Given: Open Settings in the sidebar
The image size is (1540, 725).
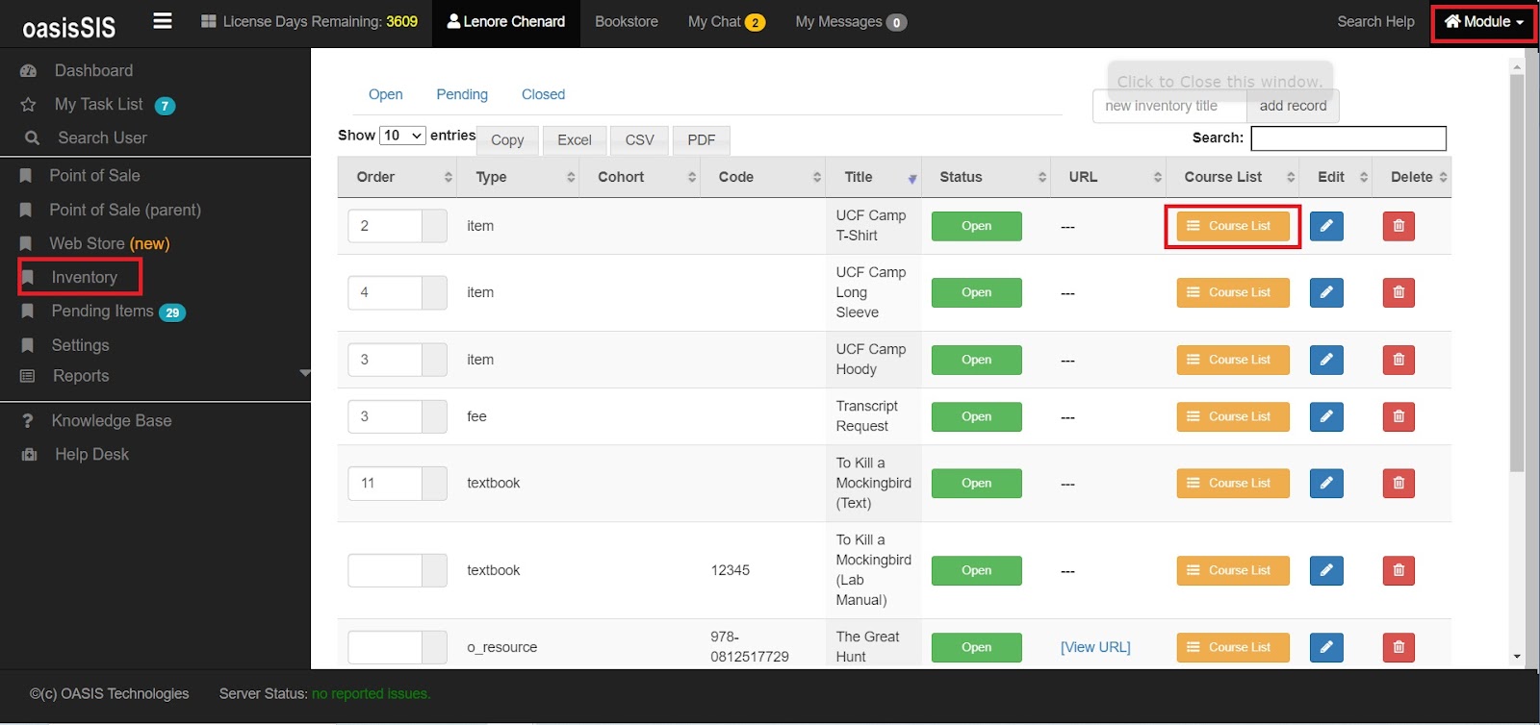Looking at the screenshot, I should (80, 345).
